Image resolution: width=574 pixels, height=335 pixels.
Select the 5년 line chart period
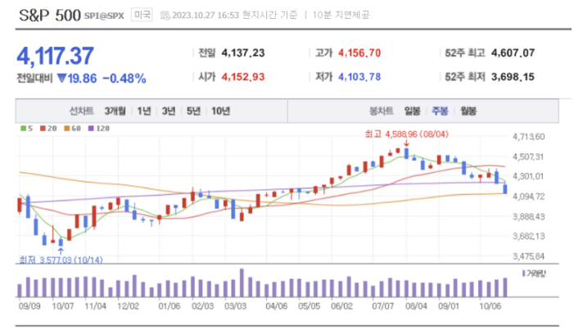(193, 111)
